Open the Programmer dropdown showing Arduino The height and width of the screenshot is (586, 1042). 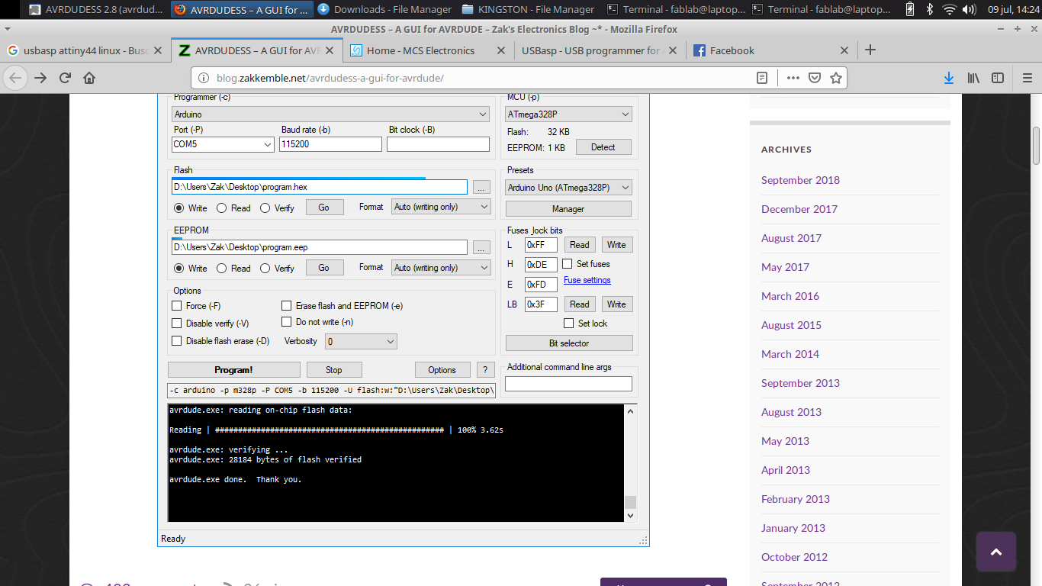pyautogui.click(x=331, y=114)
